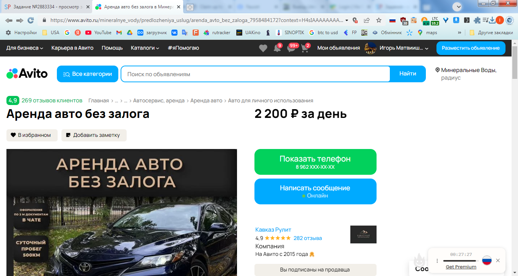Image resolution: width=518 pixels, height=276 pixels.
Task: Open the VK bookmark icon
Action: coord(174,33)
